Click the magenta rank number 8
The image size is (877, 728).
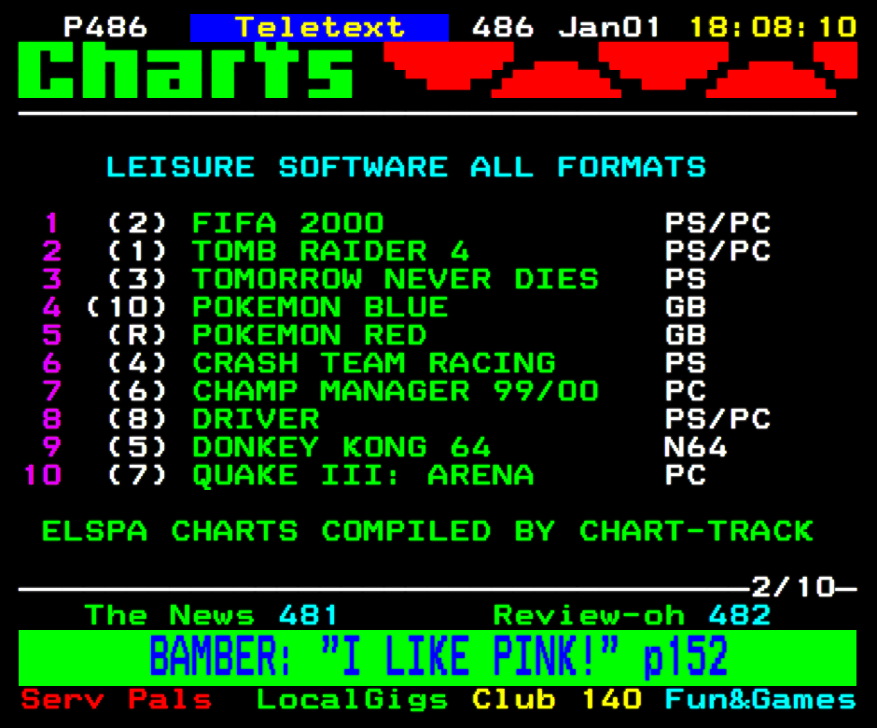(x=52, y=419)
